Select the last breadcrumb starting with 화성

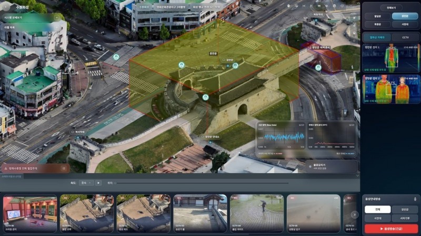tap(206, 7)
